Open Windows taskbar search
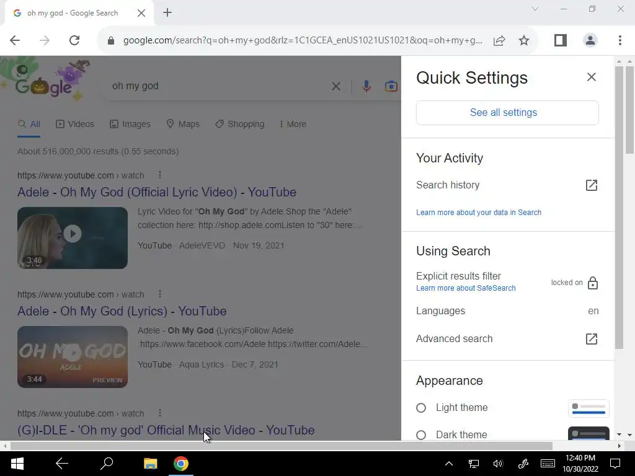Image resolution: width=635 pixels, height=476 pixels. coord(107,464)
